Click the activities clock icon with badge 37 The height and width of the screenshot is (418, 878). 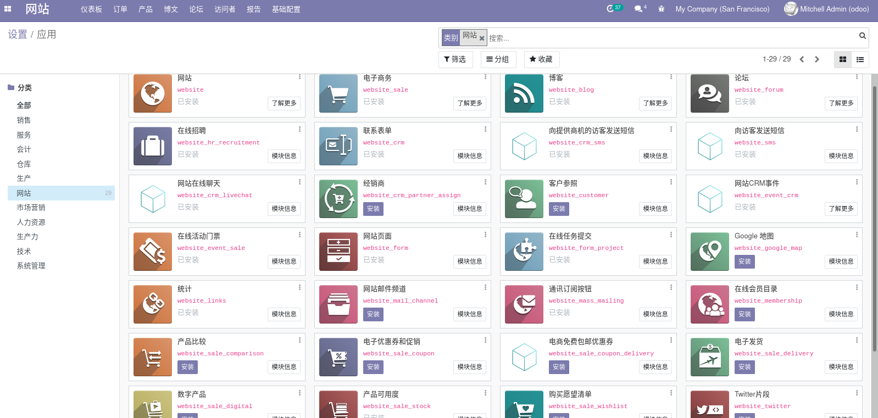click(610, 9)
